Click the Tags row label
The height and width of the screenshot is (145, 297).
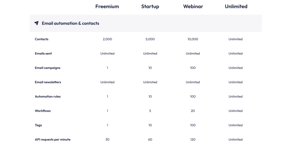38,125
